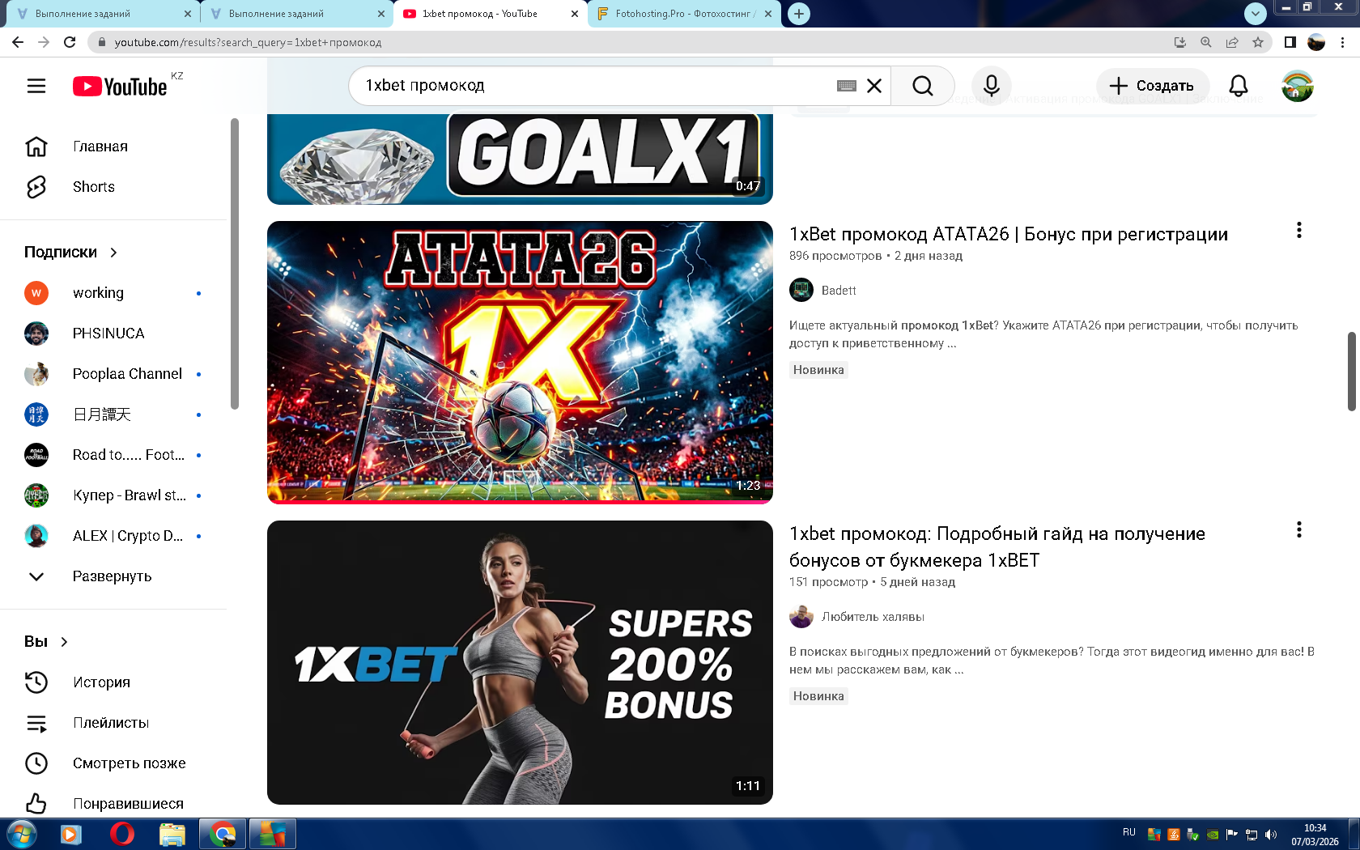
Task: Open the YouTube guide hamburger menu
Action: pos(36,86)
